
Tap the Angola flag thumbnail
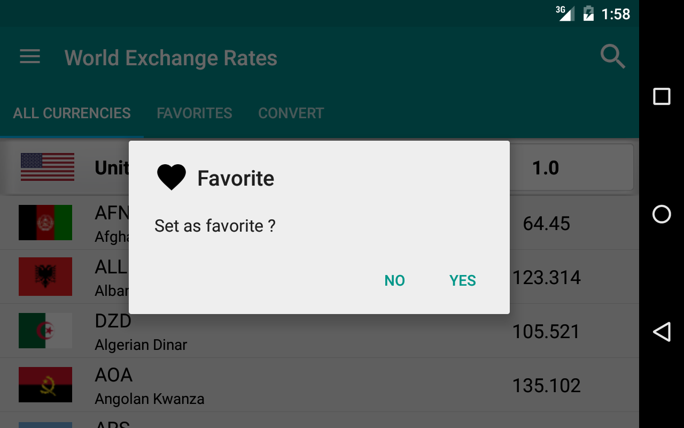coord(45,385)
